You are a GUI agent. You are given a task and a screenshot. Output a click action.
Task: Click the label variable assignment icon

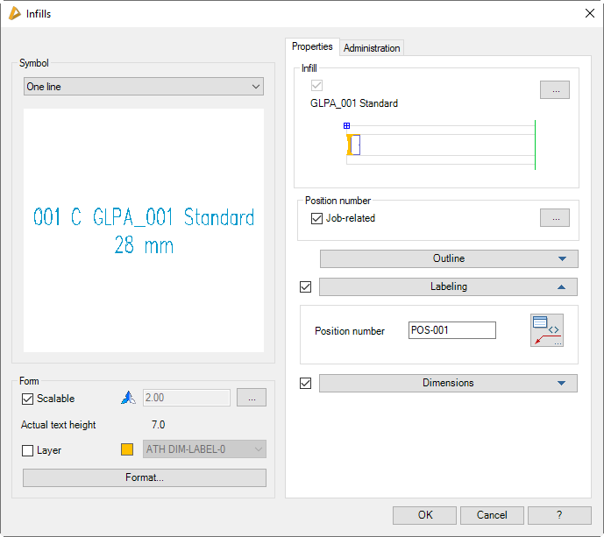(x=546, y=330)
